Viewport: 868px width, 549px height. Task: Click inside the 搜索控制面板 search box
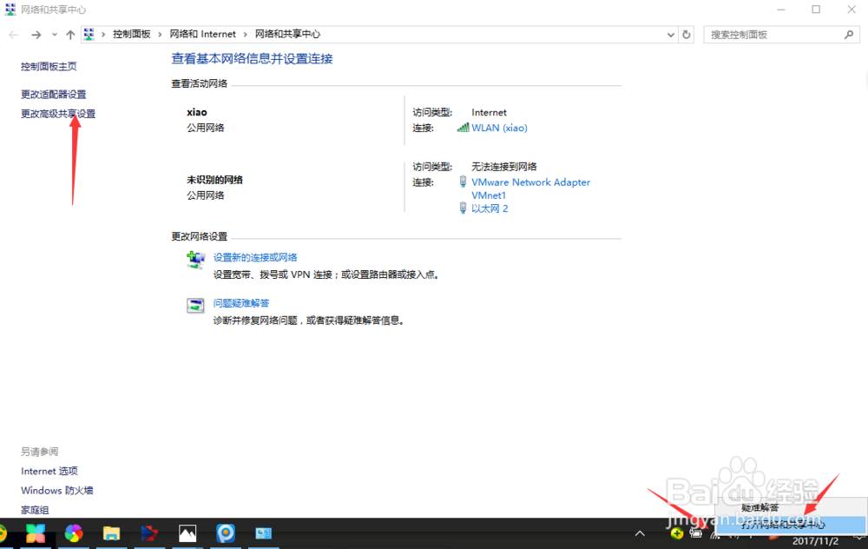(x=773, y=34)
